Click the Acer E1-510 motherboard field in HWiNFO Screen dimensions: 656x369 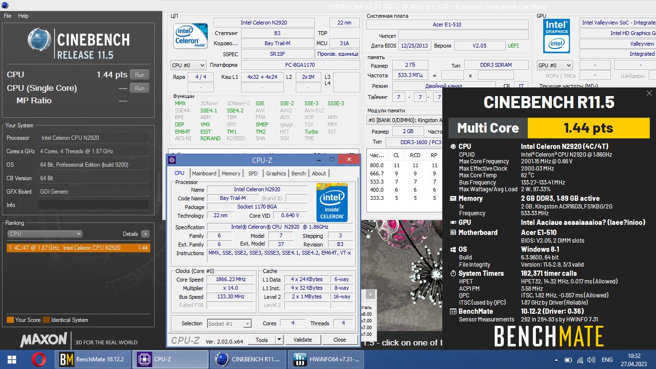[447, 25]
